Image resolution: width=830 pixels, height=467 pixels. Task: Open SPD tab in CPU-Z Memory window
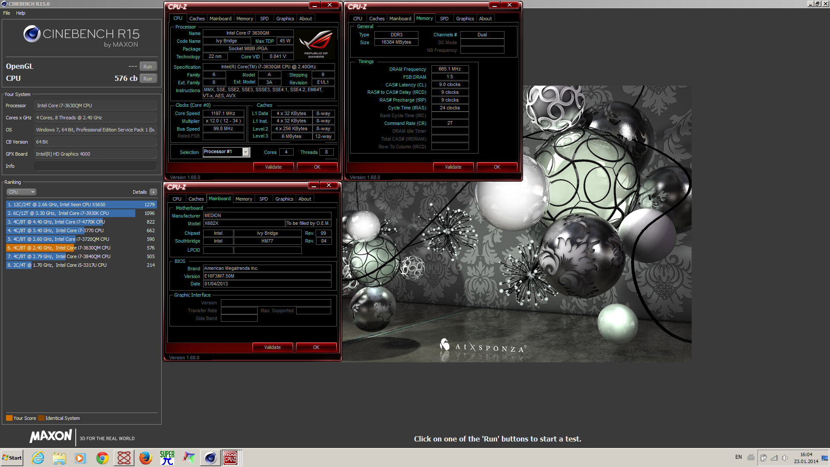444,19
